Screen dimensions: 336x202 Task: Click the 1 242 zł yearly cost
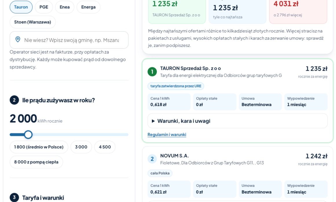[x=317, y=156]
